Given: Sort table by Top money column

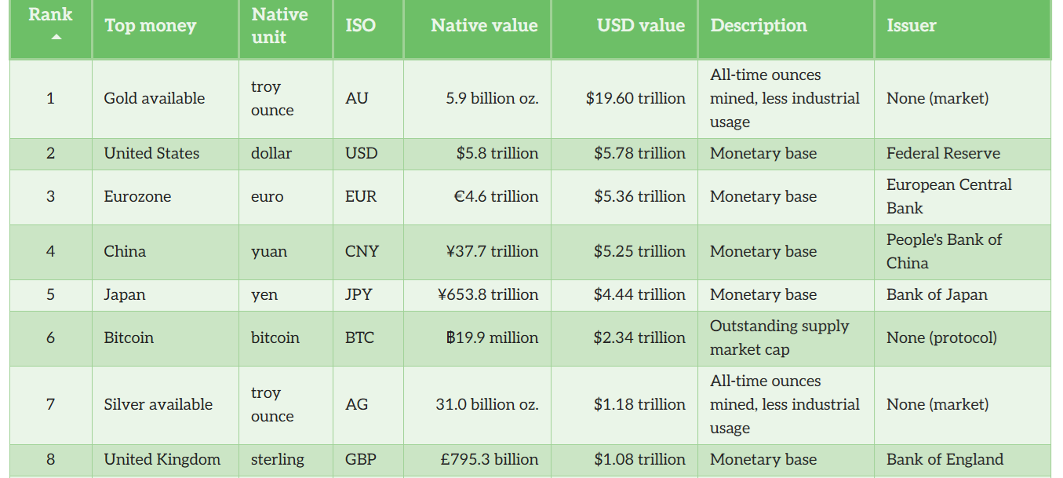Looking at the screenshot, I should tap(150, 25).
